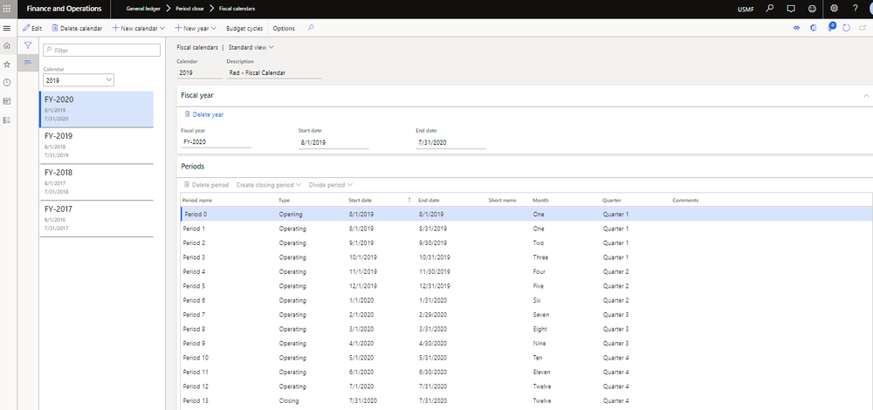Screen dimensions: 873x410
Task: Click end date 2/29/2020 cell
Action: click(433, 315)
